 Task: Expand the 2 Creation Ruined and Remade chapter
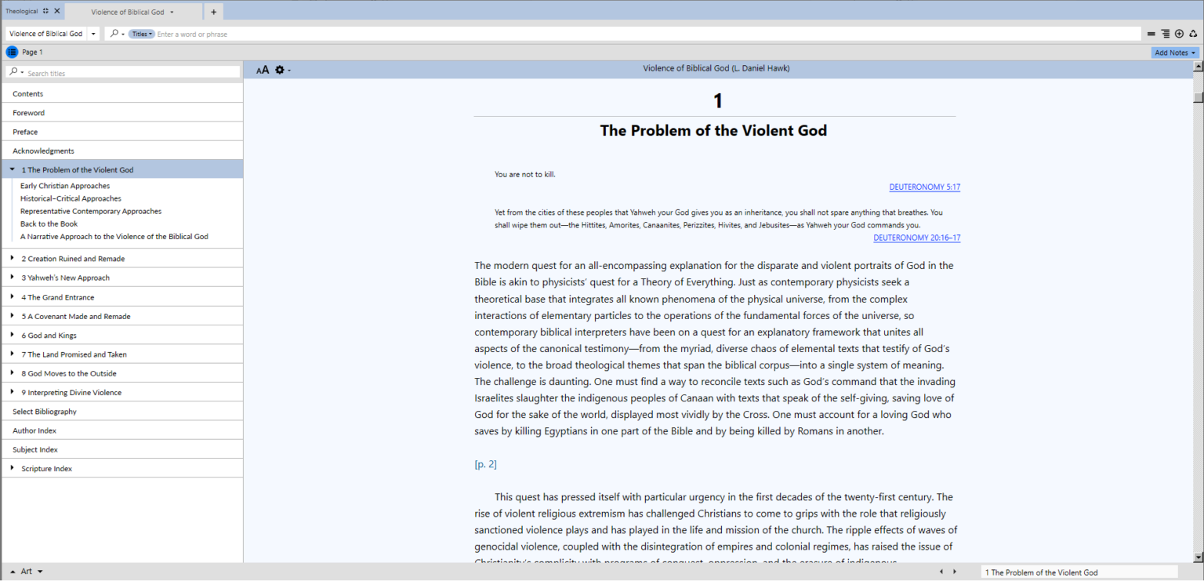coord(13,257)
